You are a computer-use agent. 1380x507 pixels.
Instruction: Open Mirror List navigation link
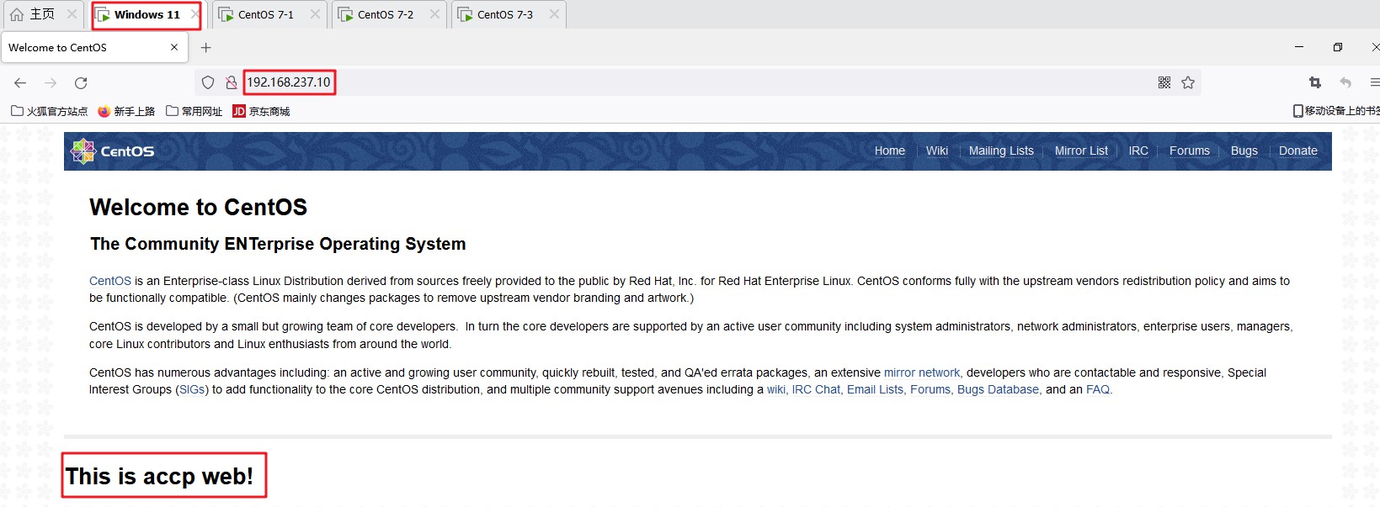pyautogui.click(x=1081, y=151)
